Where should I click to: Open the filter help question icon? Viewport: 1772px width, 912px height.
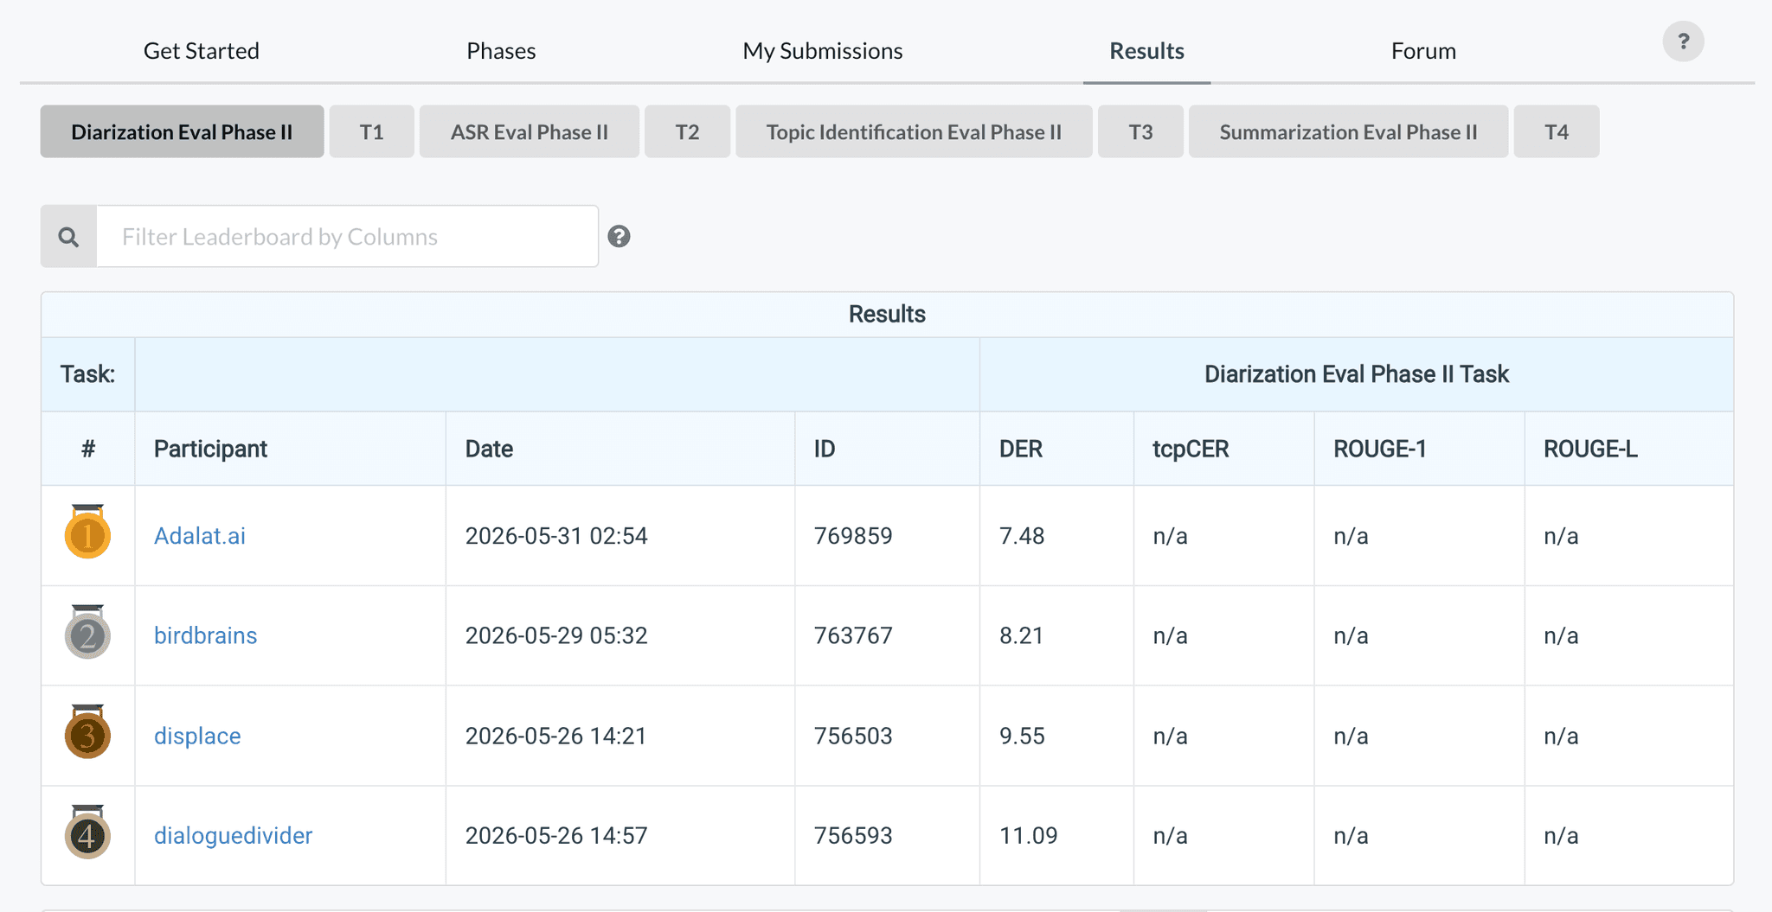click(619, 236)
